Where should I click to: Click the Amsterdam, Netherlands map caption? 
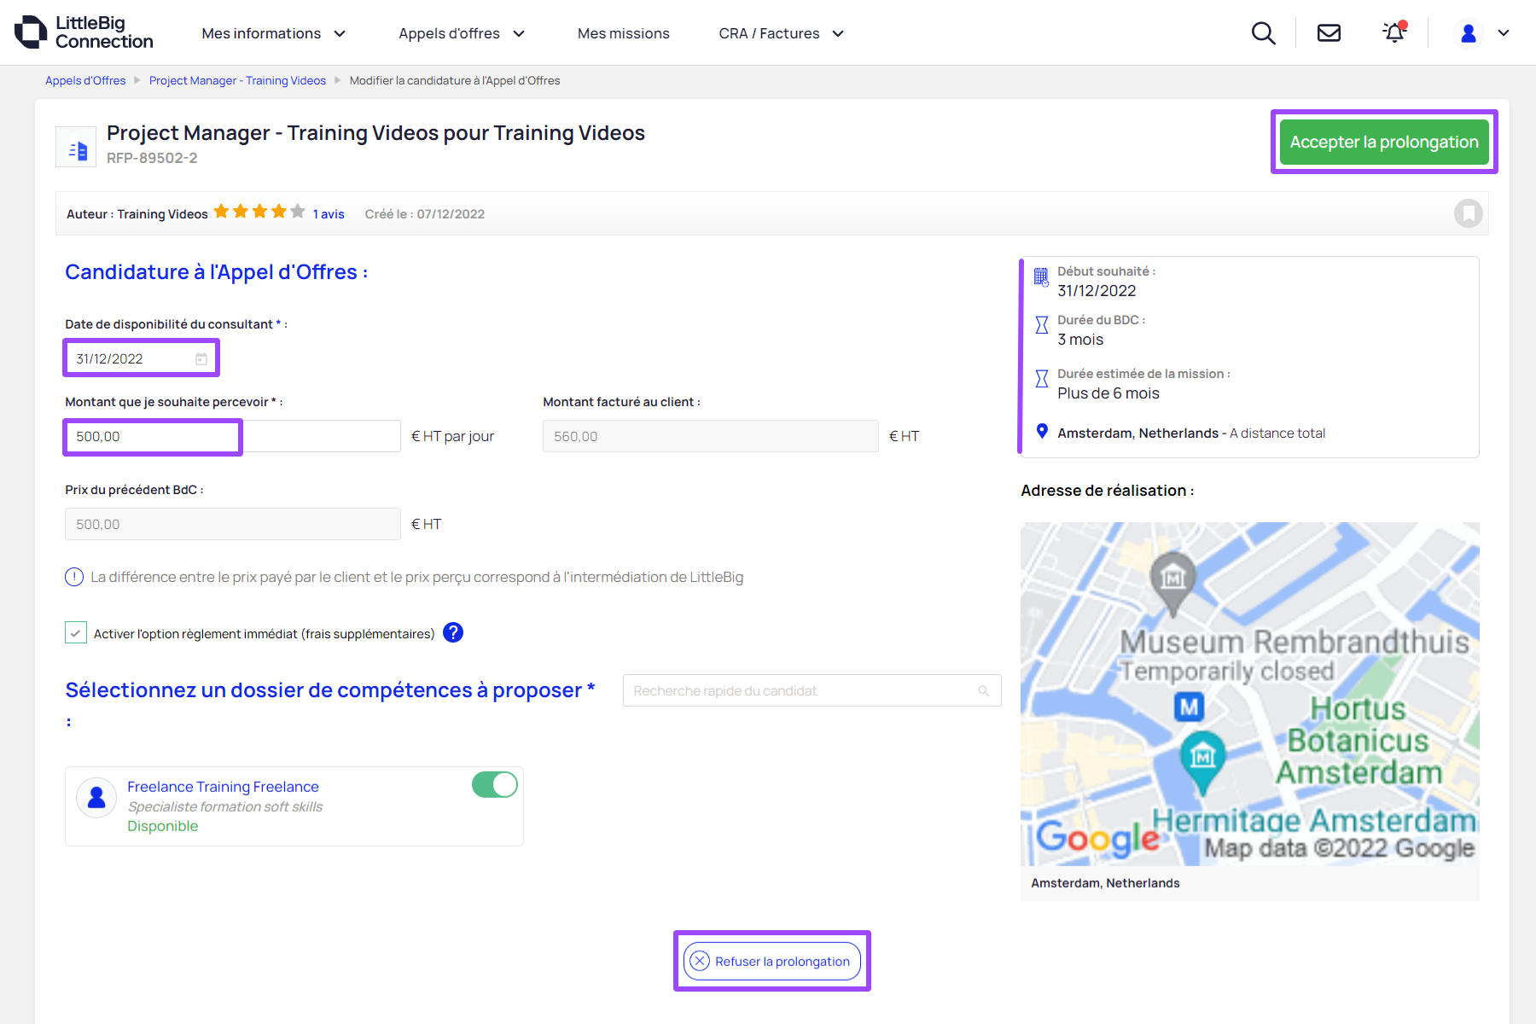pos(1105,883)
